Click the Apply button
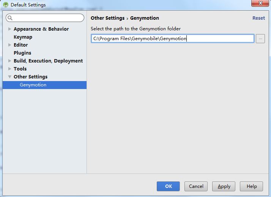Image resolution: width=271 pixels, height=197 pixels. pyautogui.click(x=224, y=186)
